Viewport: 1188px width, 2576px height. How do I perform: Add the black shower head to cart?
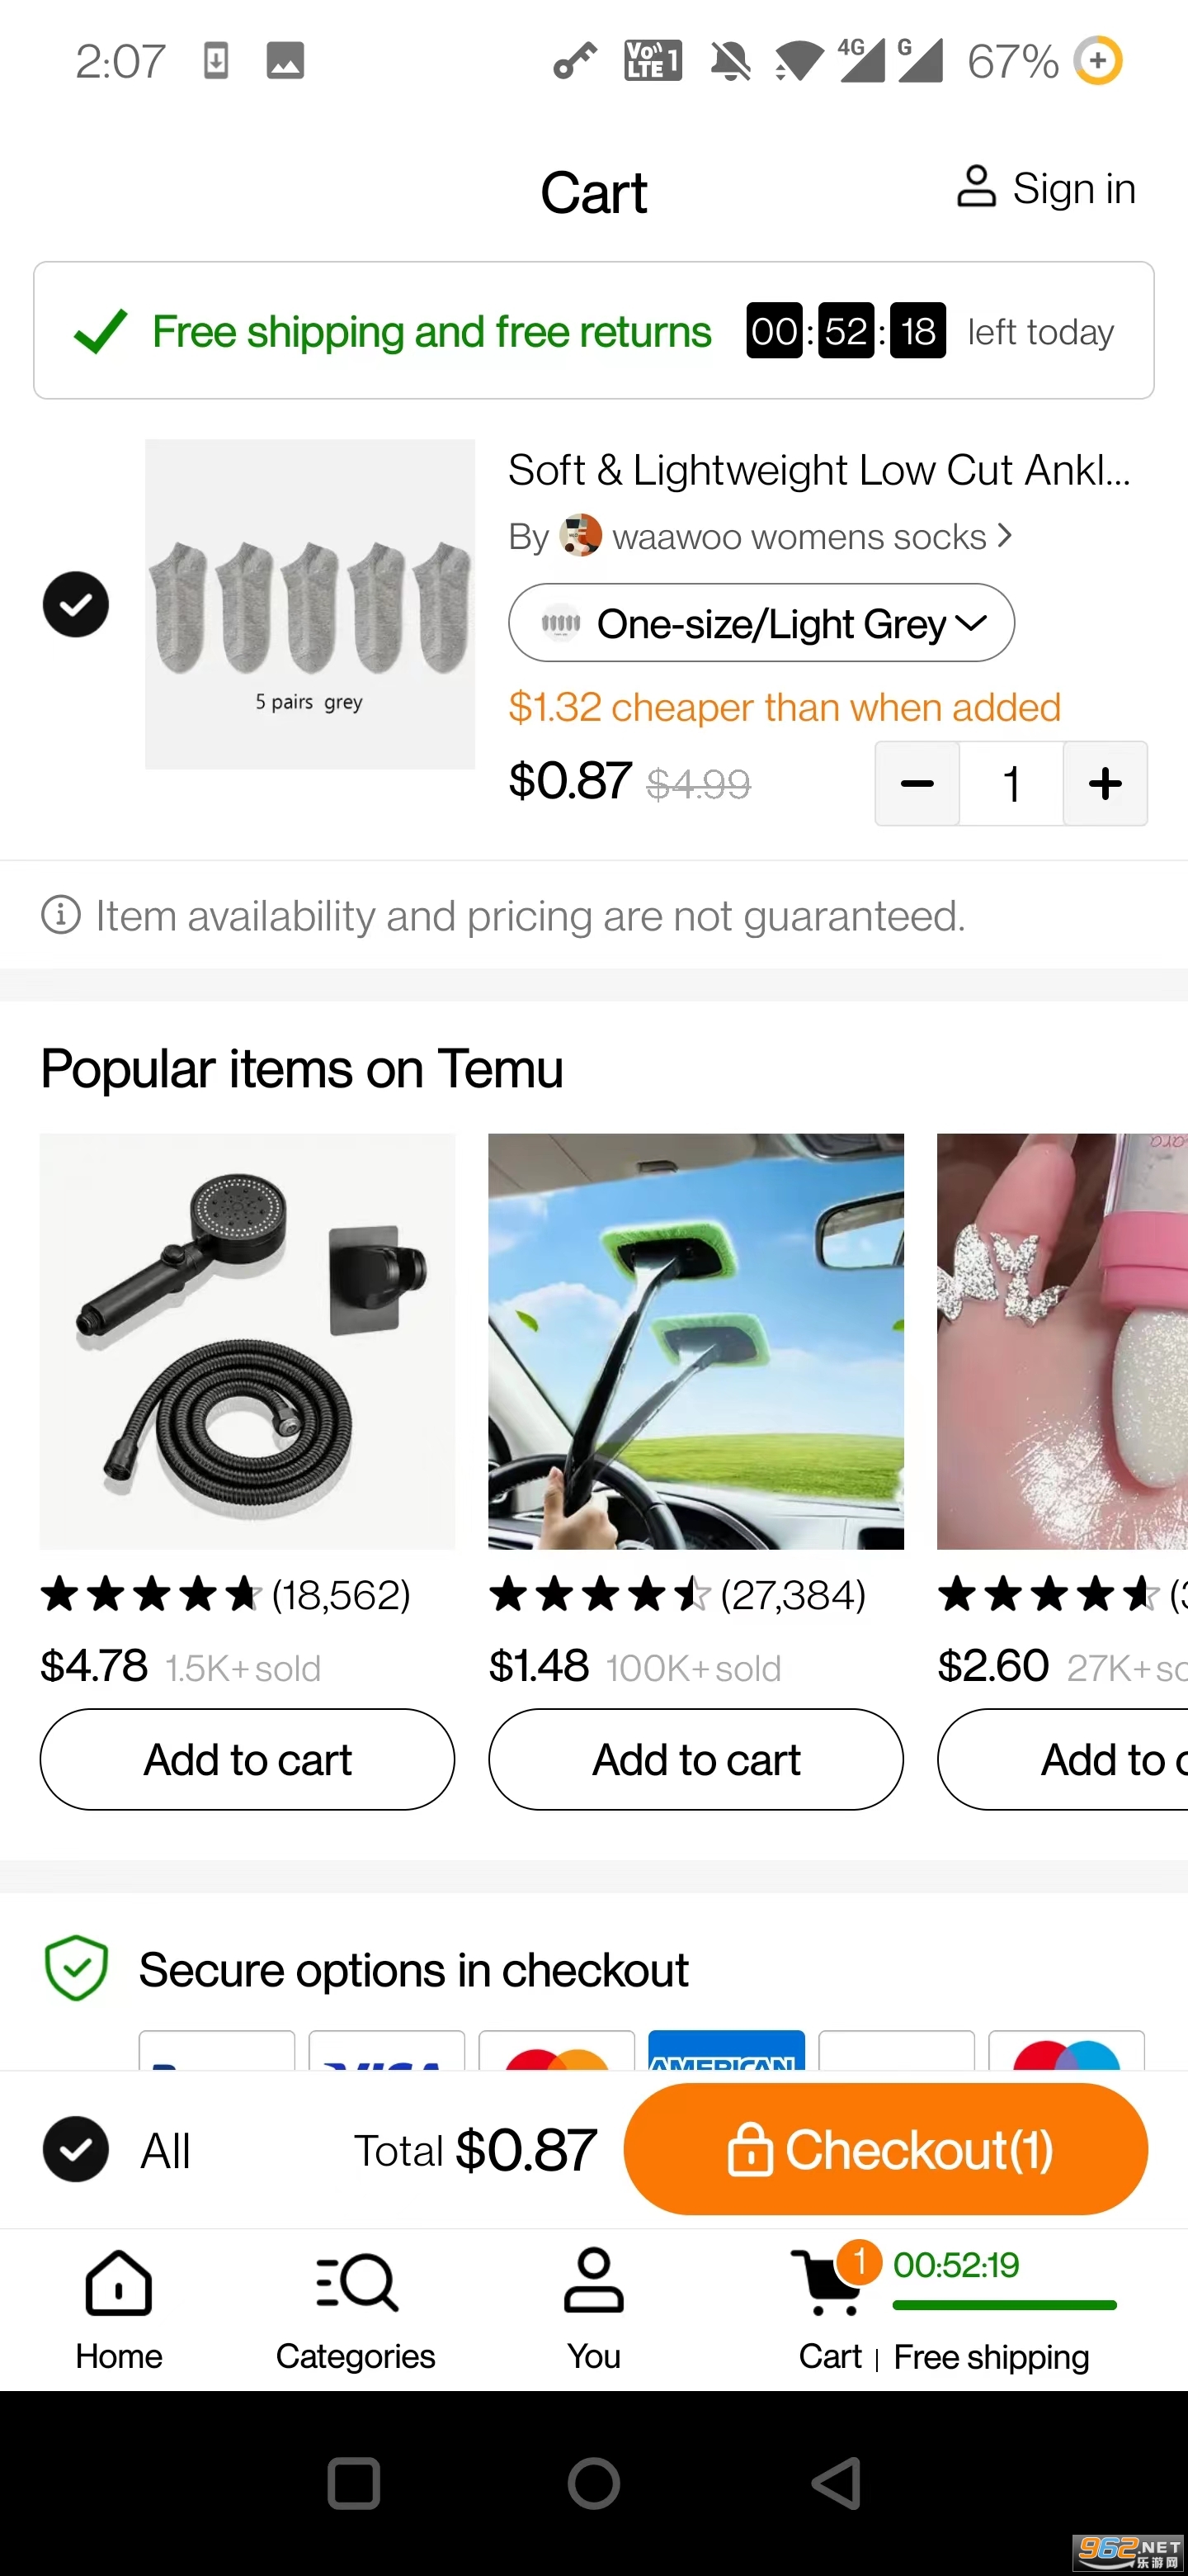247,1759
